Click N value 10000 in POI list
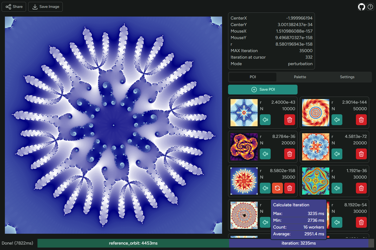The height and width of the screenshot is (250, 376). (x=289, y=109)
